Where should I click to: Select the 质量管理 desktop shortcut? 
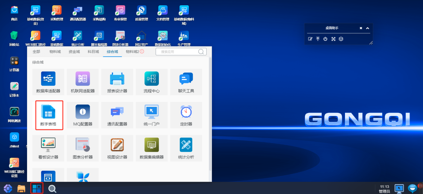pos(142,13)
